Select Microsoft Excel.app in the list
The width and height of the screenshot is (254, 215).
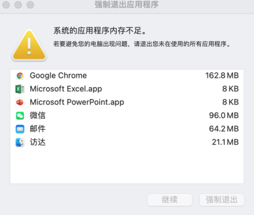[x=66, y=89]
